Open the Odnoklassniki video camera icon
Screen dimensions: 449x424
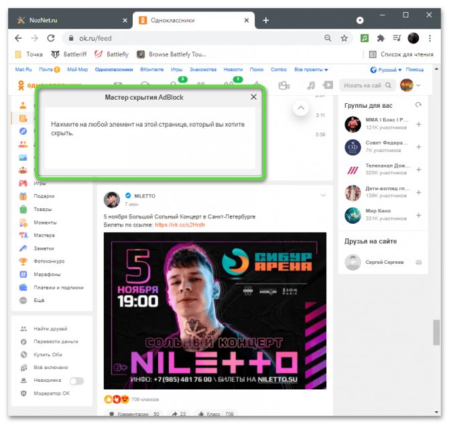283,85
